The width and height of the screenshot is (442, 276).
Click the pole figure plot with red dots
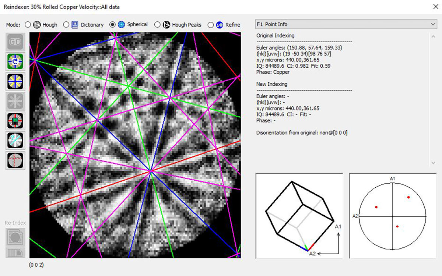(393, 216)
